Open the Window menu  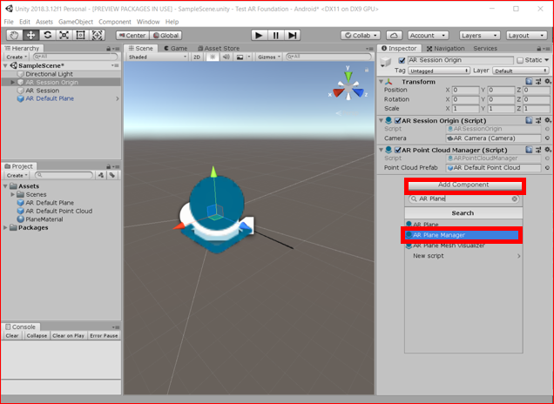point(148,22)
